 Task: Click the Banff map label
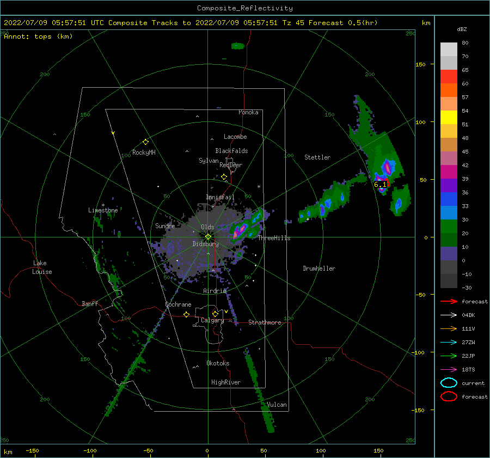[x=90, y=303]
